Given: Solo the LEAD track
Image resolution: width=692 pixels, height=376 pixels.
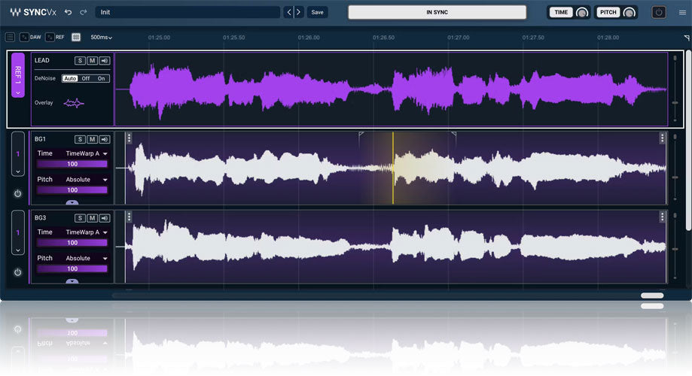Looking at the screenshot, I should (x=80, y=61).
